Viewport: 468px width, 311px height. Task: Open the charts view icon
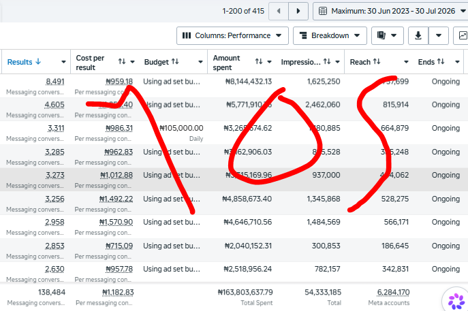point(462,35)
